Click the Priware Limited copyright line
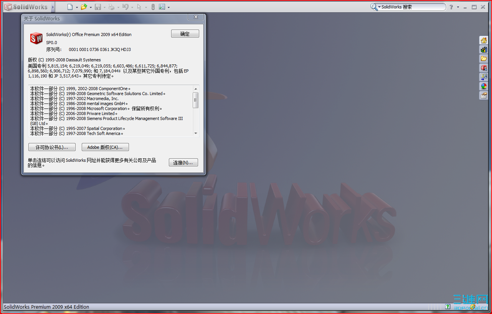 [74, 113]
